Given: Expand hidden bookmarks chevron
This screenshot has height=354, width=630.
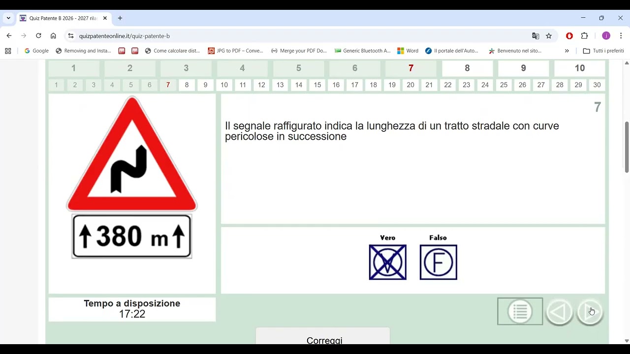Looking at the screenshot, I should [x=567, y=51].
